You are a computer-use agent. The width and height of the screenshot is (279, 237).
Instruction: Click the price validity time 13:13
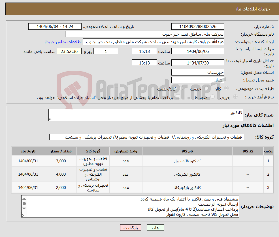coord(144,63)
